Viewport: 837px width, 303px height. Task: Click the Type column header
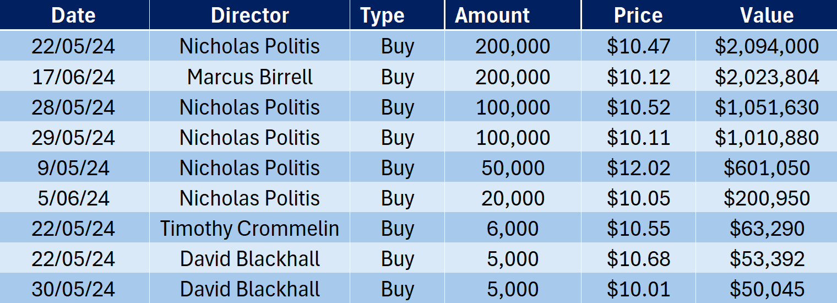[382, 15]
